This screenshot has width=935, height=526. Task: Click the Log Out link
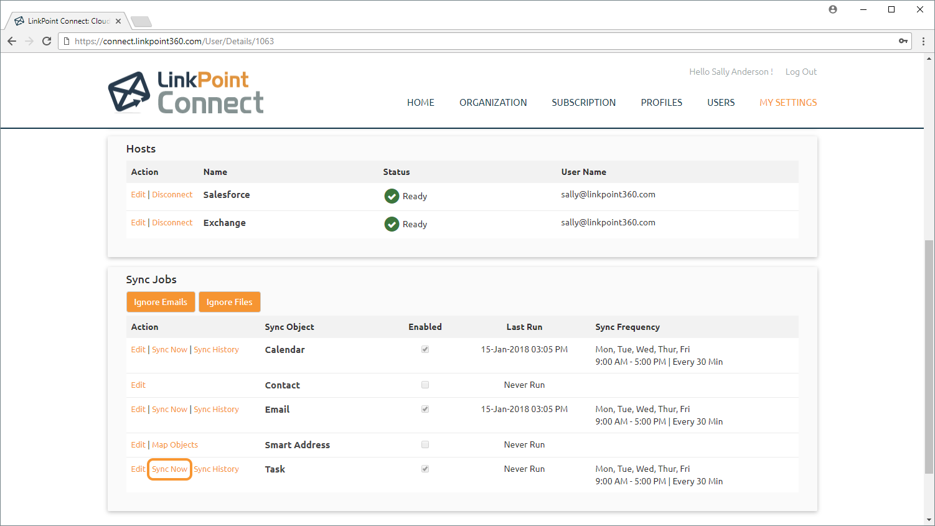tap(801, 72)
